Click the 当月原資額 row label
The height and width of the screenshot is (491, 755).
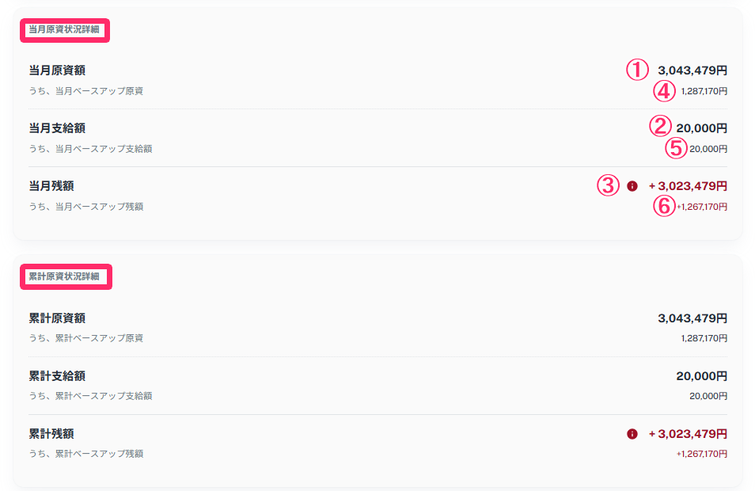coord(57,70)
